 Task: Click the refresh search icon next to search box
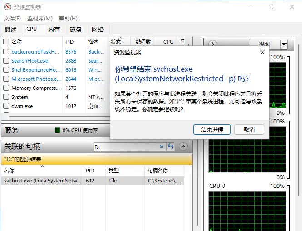[171, 147]
